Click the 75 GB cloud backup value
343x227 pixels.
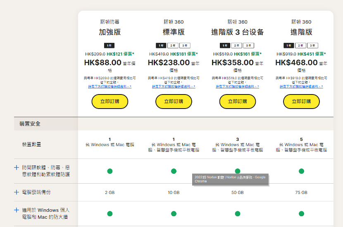(x=301, y=192)
